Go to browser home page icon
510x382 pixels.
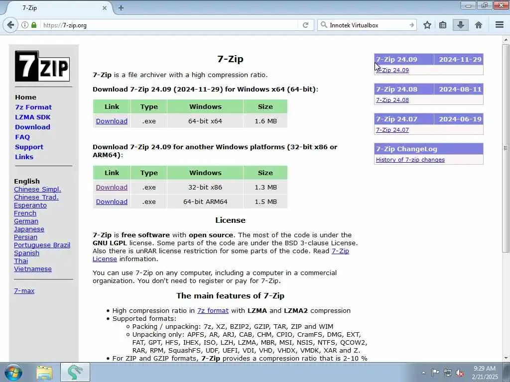pos(479,25)
